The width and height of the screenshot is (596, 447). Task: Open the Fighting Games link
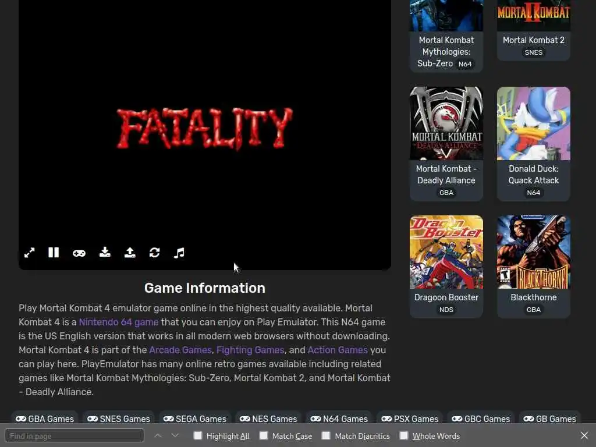[250, 350]
